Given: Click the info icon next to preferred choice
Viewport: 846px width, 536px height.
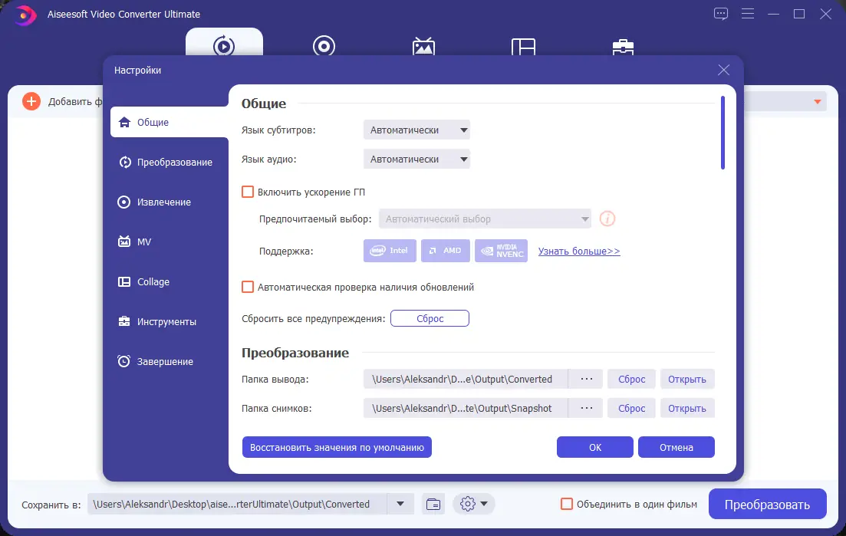Looking at the screenshot, I should click(607, 219).
